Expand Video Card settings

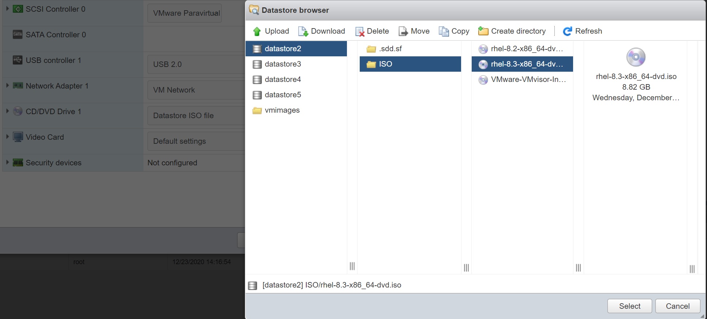click(7, 136)
